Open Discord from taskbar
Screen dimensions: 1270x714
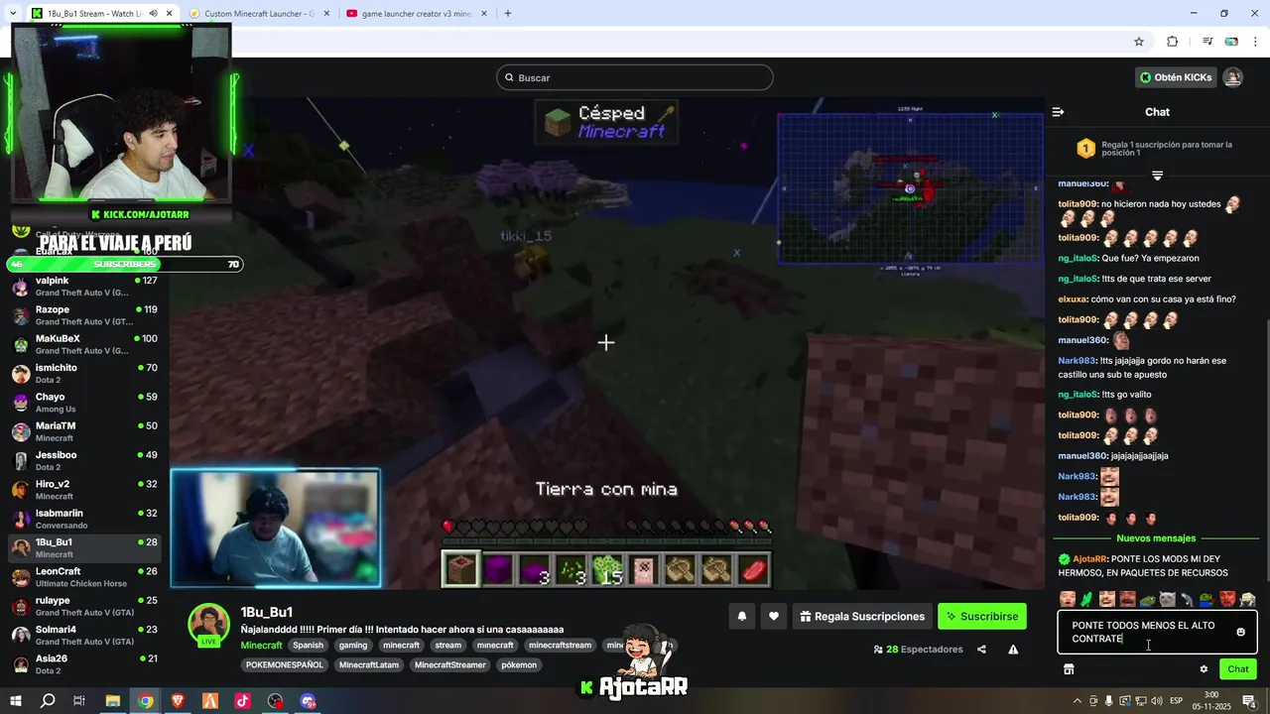(309, 701)
